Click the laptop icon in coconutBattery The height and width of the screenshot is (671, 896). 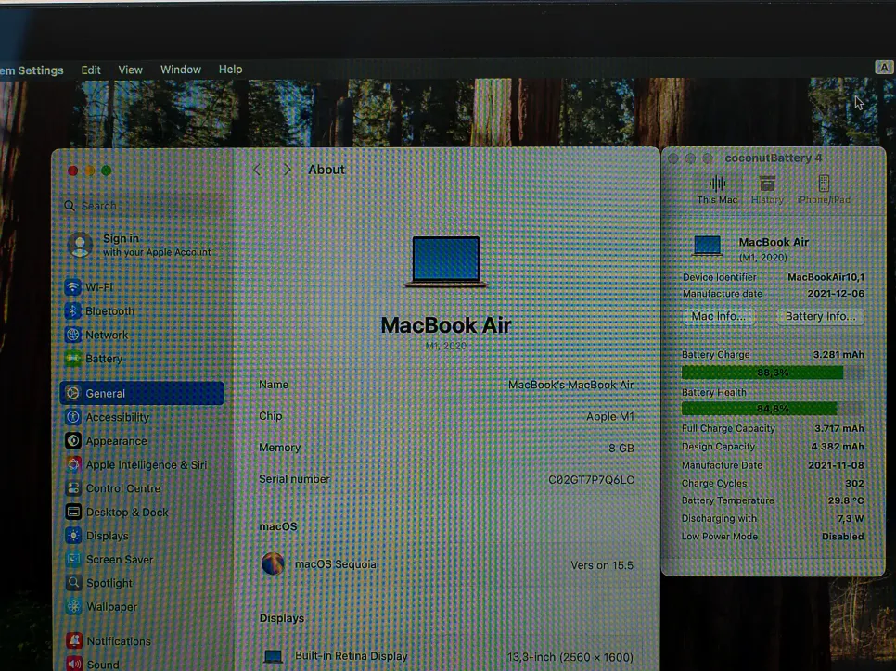(x=707, y=247)
